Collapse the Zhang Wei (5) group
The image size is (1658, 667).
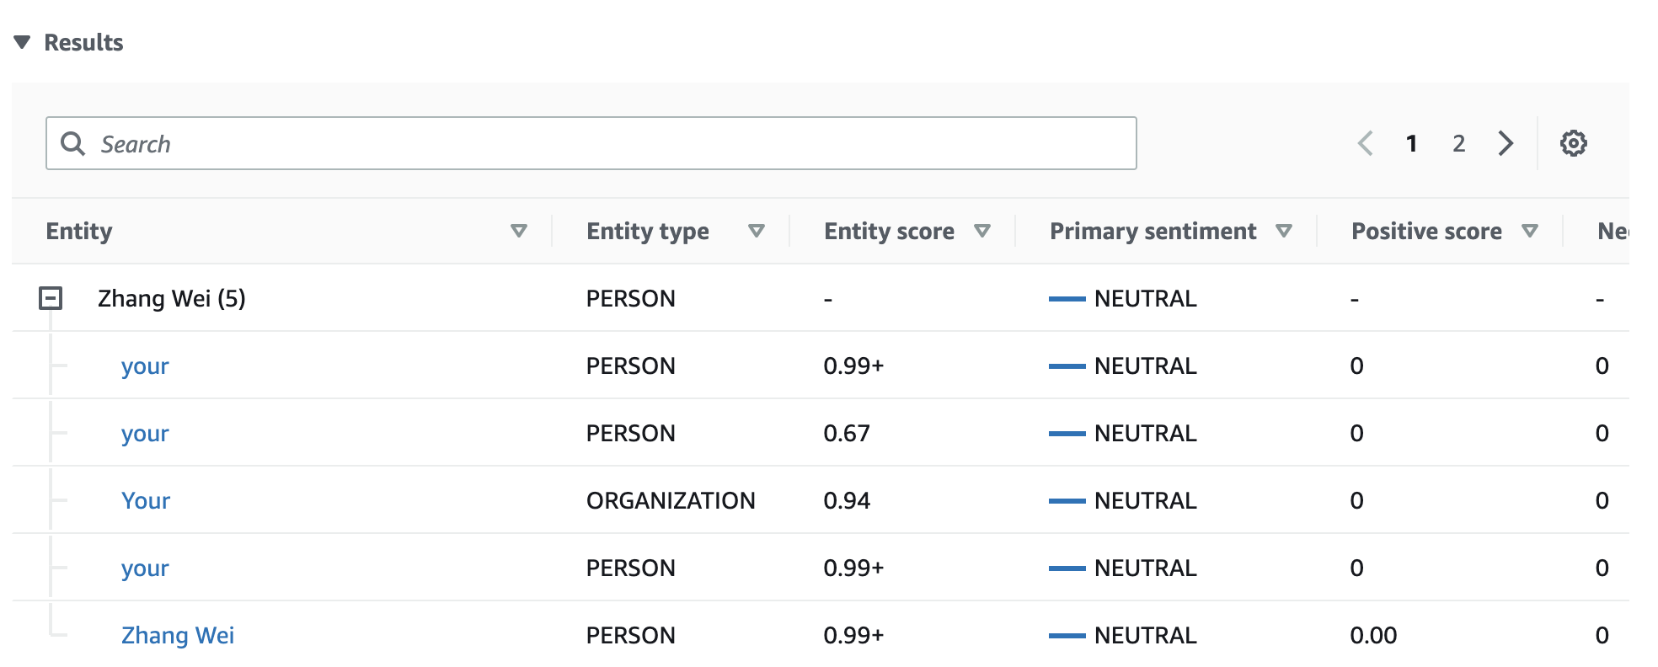[51, 298]
